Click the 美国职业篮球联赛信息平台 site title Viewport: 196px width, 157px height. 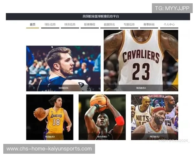click(101, 16)
